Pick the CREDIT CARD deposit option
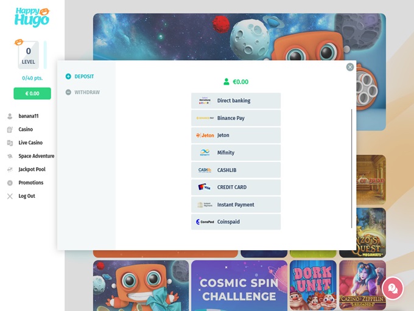Image resolution: width=414 pixels, height=311 pixels. click(236, 187)
